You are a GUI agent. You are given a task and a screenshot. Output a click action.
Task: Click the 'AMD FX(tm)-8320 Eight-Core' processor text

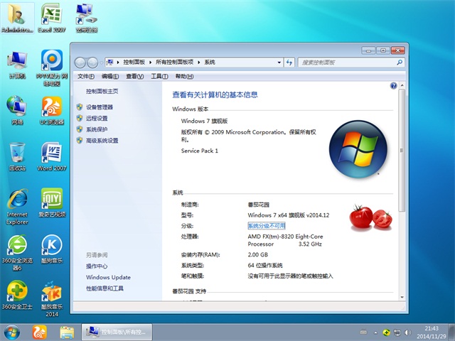pyautogui.click(x=285, y=237)
